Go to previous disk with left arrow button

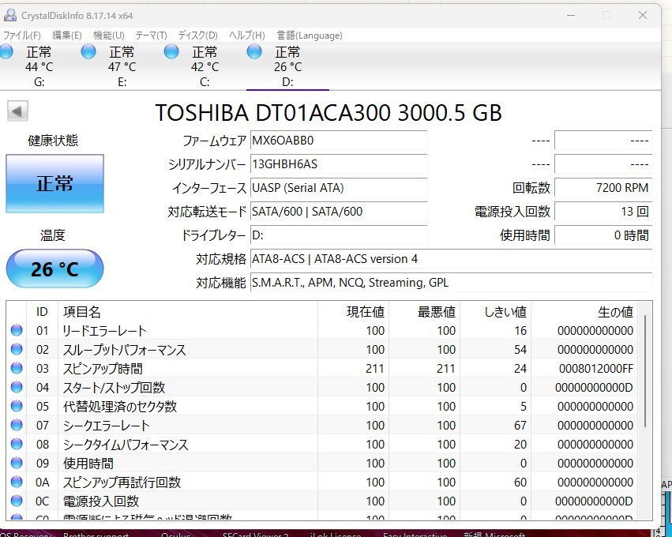click(x=17, y=111)
